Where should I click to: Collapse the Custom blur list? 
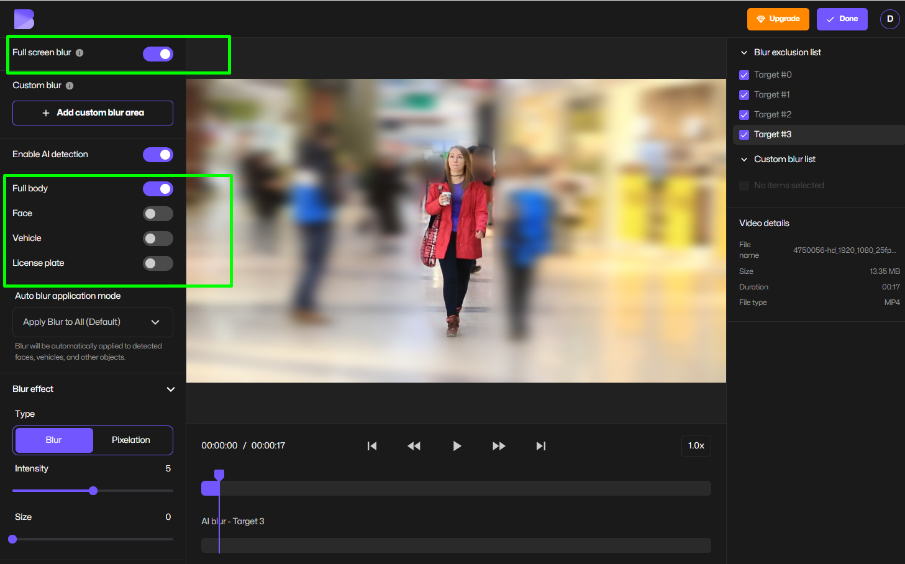pos(744,158)
